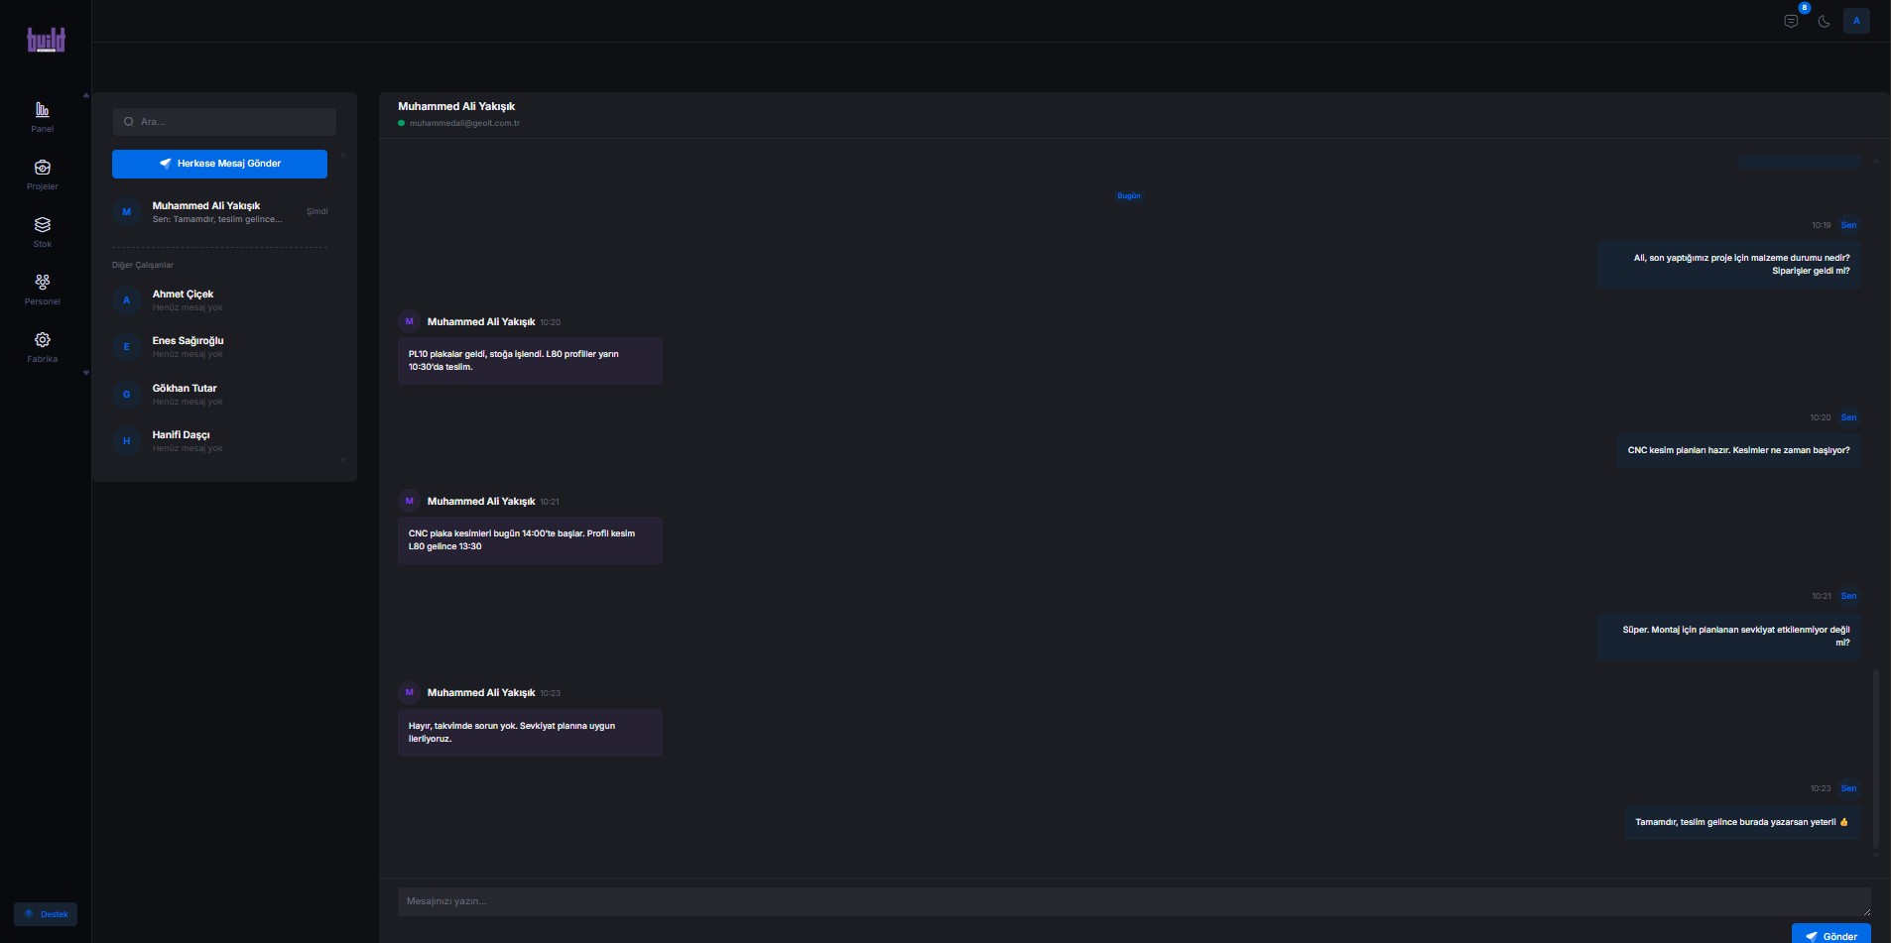This screenshot has width=1891, height=943.
Task: Click the user avatar A in header
Action: (x=1856, y=21)
